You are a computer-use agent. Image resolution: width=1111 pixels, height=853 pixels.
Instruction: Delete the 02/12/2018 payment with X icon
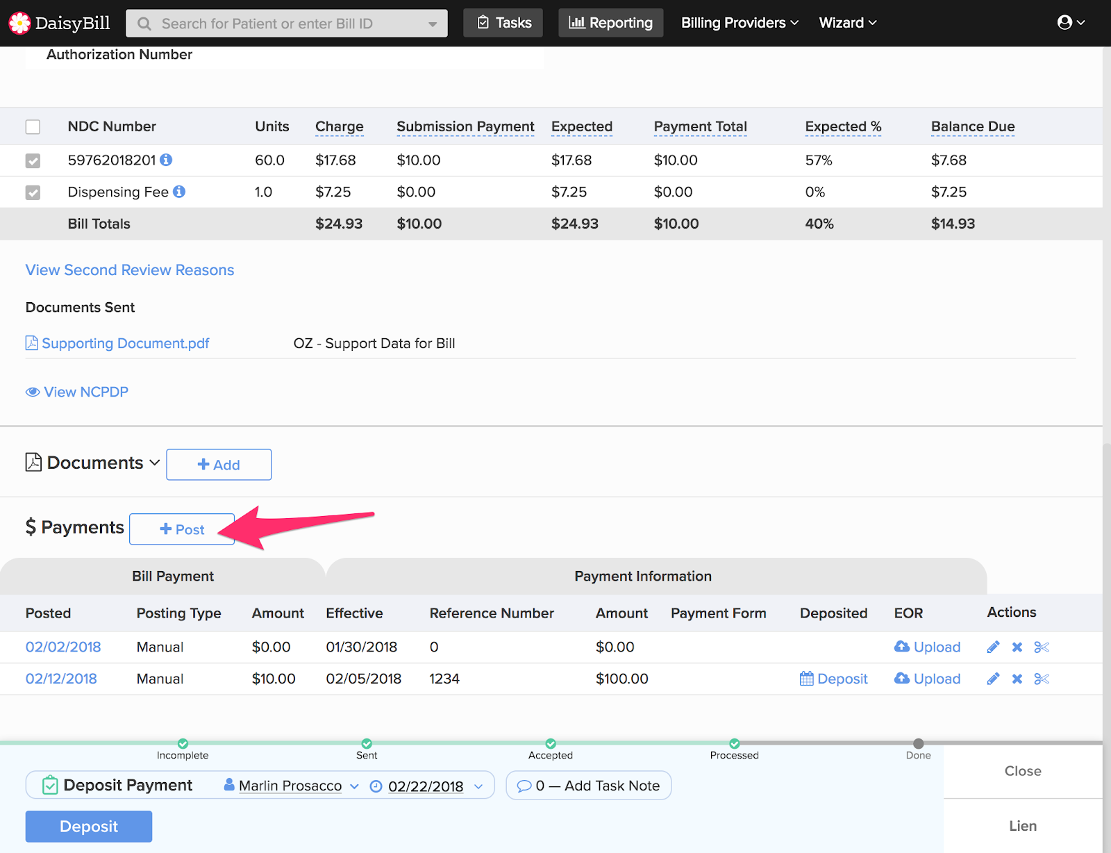tap(1017, 679)
